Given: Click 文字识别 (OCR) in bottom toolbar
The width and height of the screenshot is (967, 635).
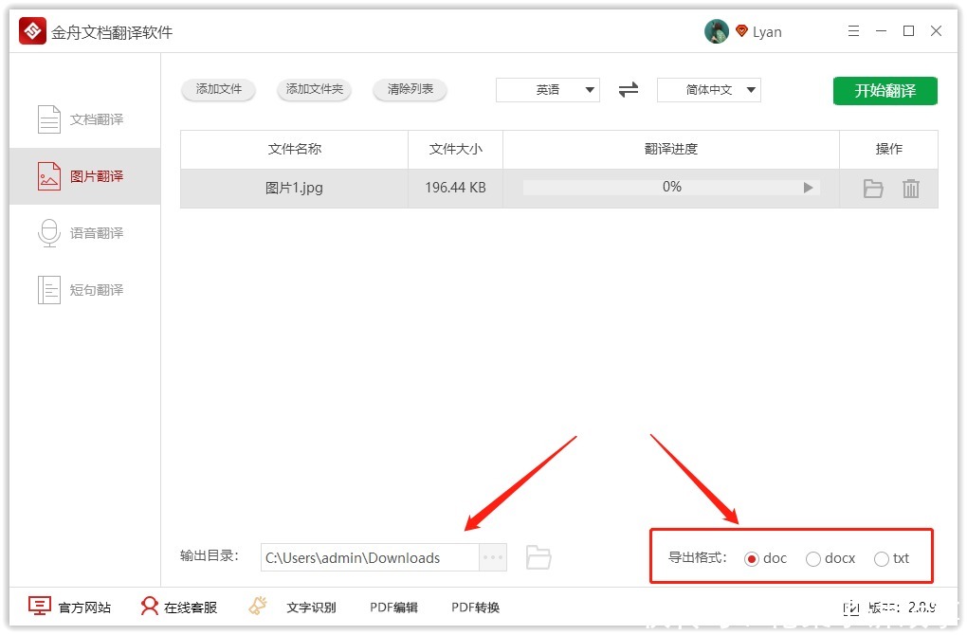Looking at the screenshot, I should tap(314, 607).
